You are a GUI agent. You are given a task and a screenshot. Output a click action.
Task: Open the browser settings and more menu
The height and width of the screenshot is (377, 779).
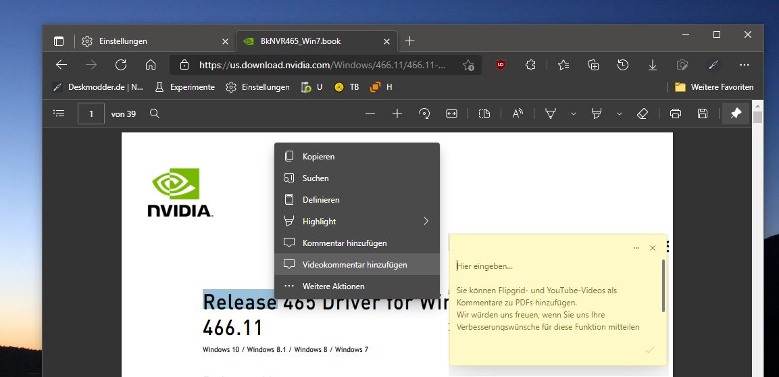tap(744, 65)
